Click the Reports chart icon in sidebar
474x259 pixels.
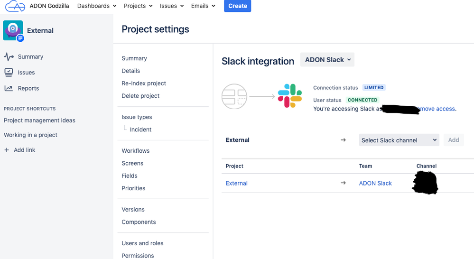(9, 88)
